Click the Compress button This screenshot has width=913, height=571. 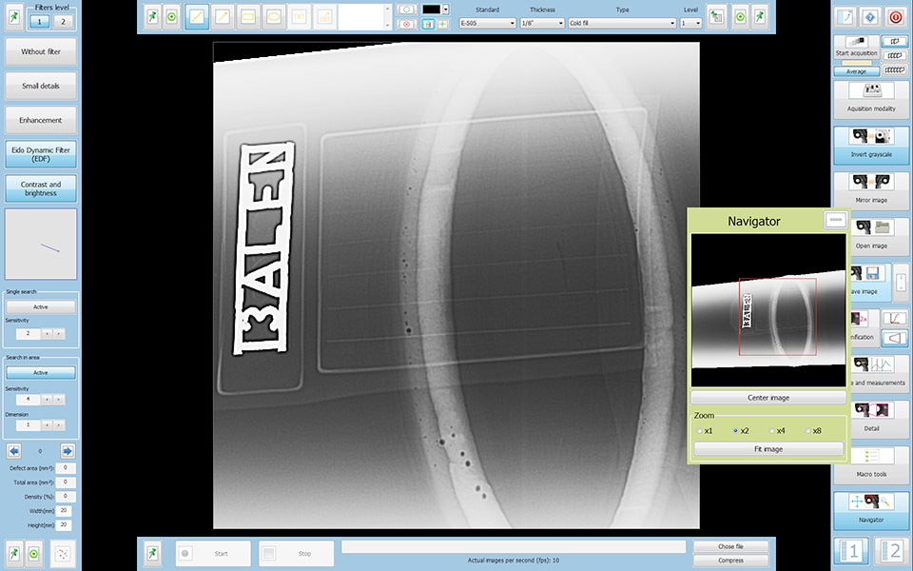tap(730, 560)
